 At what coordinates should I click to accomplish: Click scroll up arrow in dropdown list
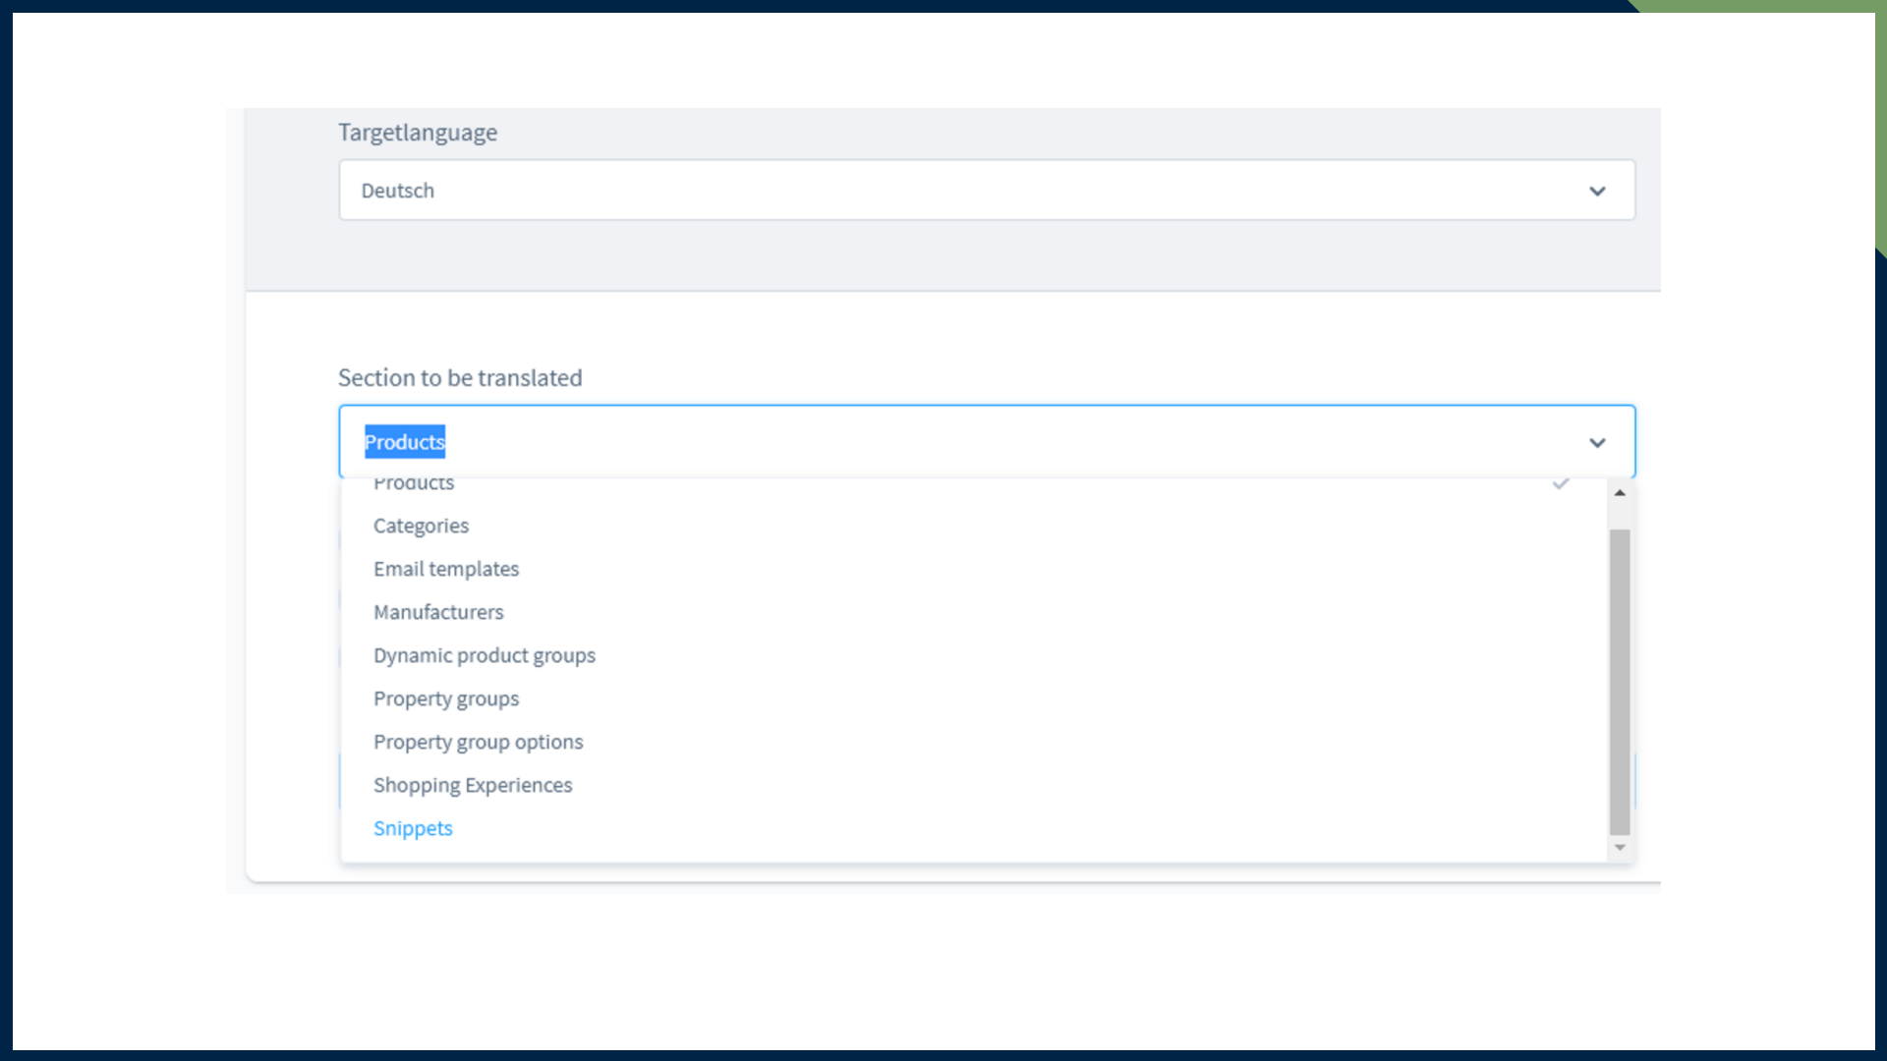coord(1620,493)
